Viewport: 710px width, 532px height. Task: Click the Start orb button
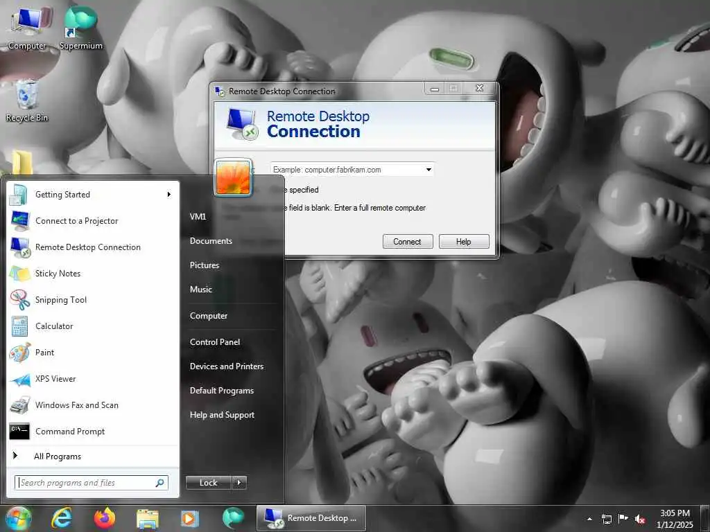pyautogui.click(x=18, y=518)
